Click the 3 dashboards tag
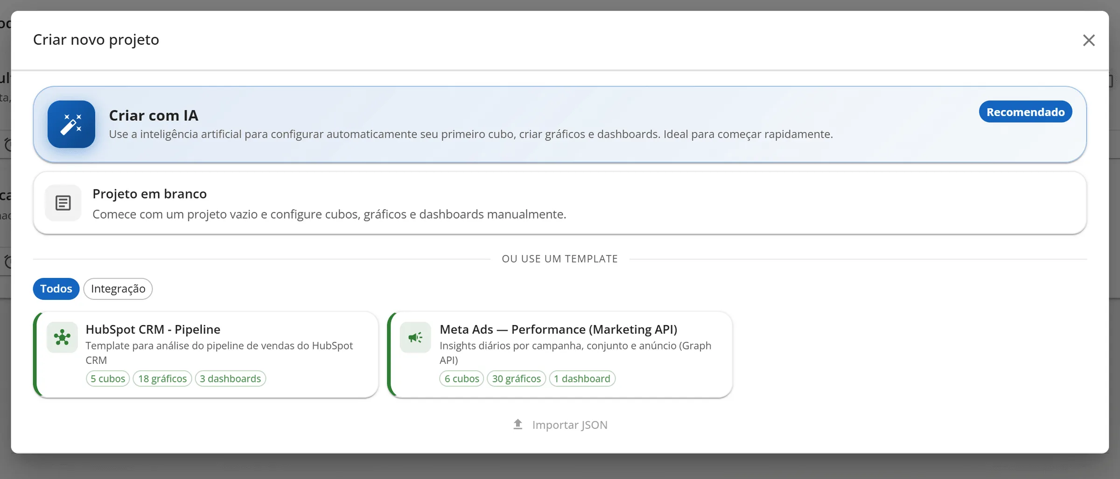The height and width of the screenshot is (479, 1120). coord(231,379)
